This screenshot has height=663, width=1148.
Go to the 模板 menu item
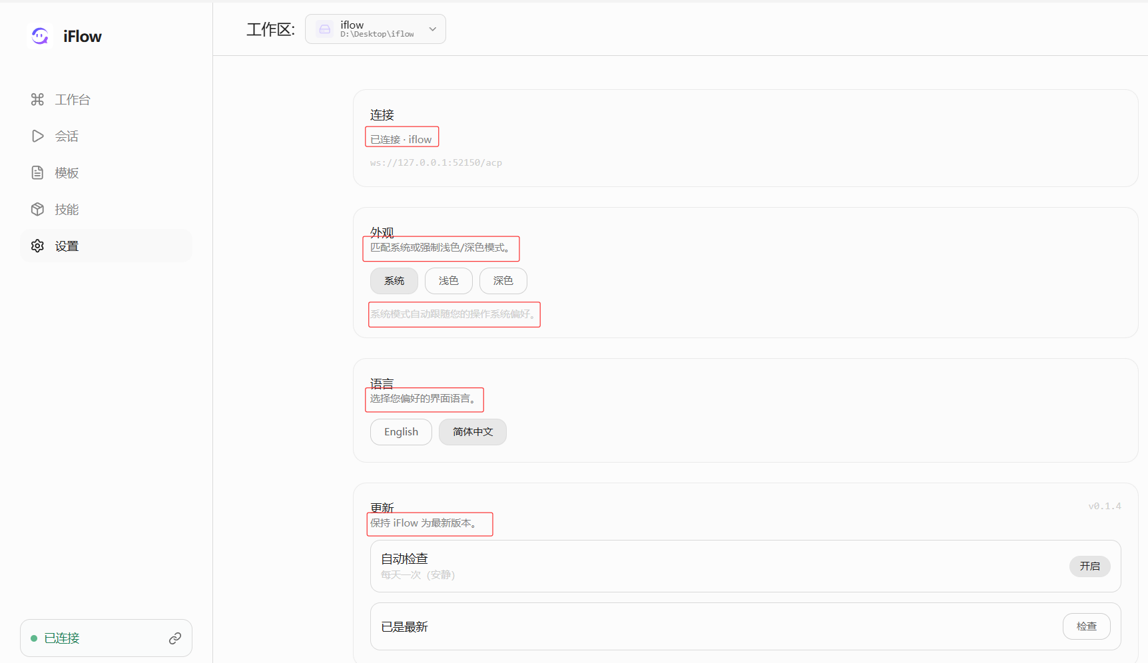tap(67, 172)
